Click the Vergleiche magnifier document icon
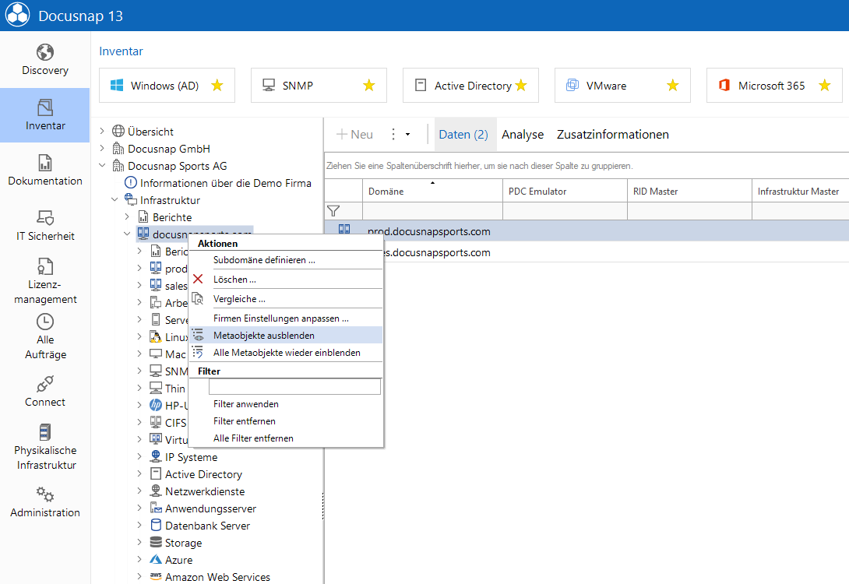Screen dimensions: 849x584 (198, 298)
